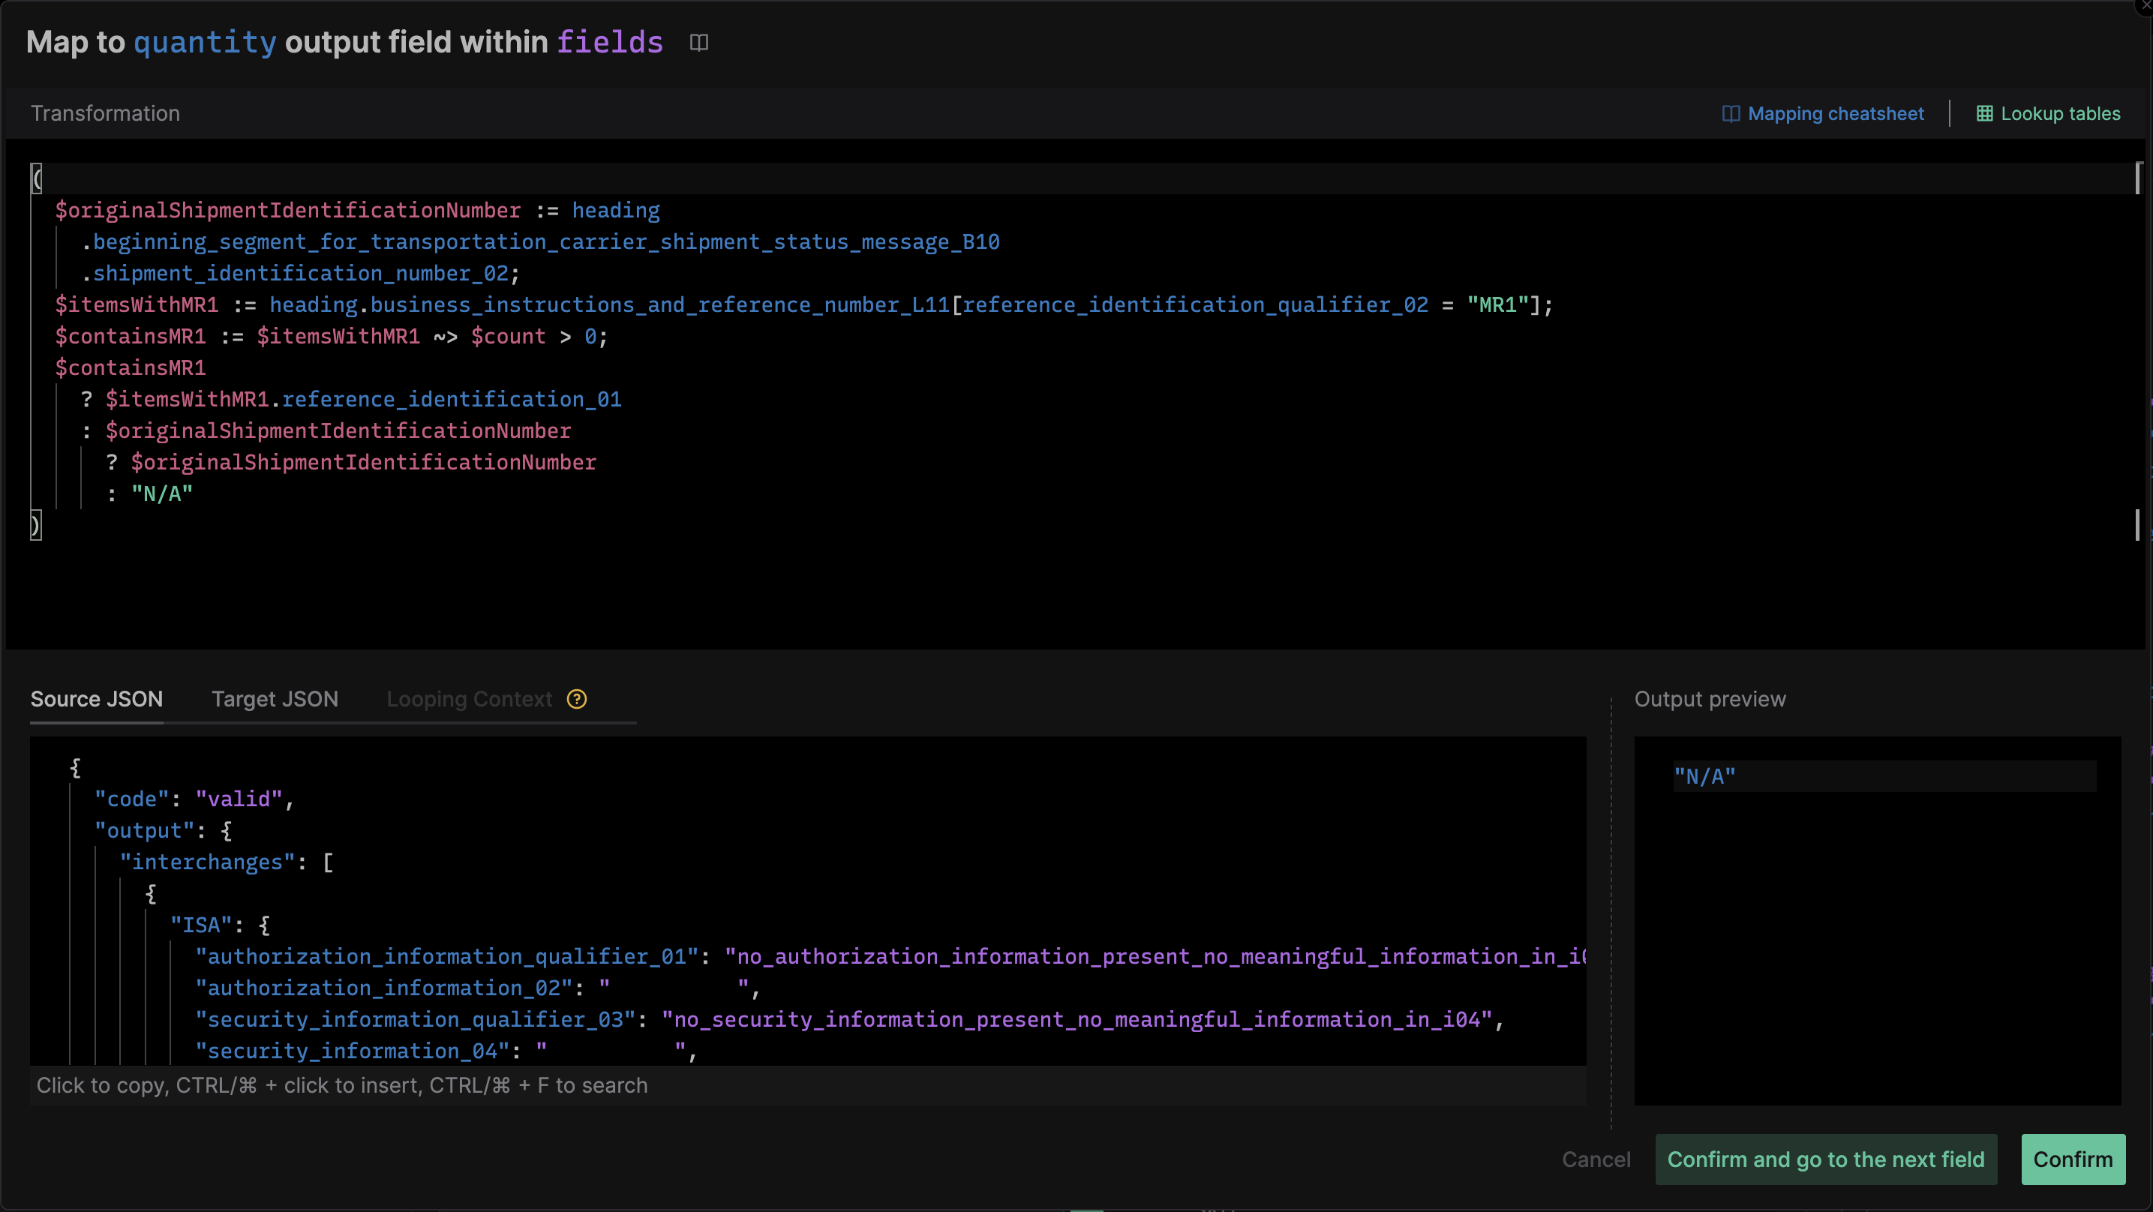This screenshot has width=2153, height=1212.
Task: Click the Lookup tables grid icon
Action: (x=1983, y=114)
